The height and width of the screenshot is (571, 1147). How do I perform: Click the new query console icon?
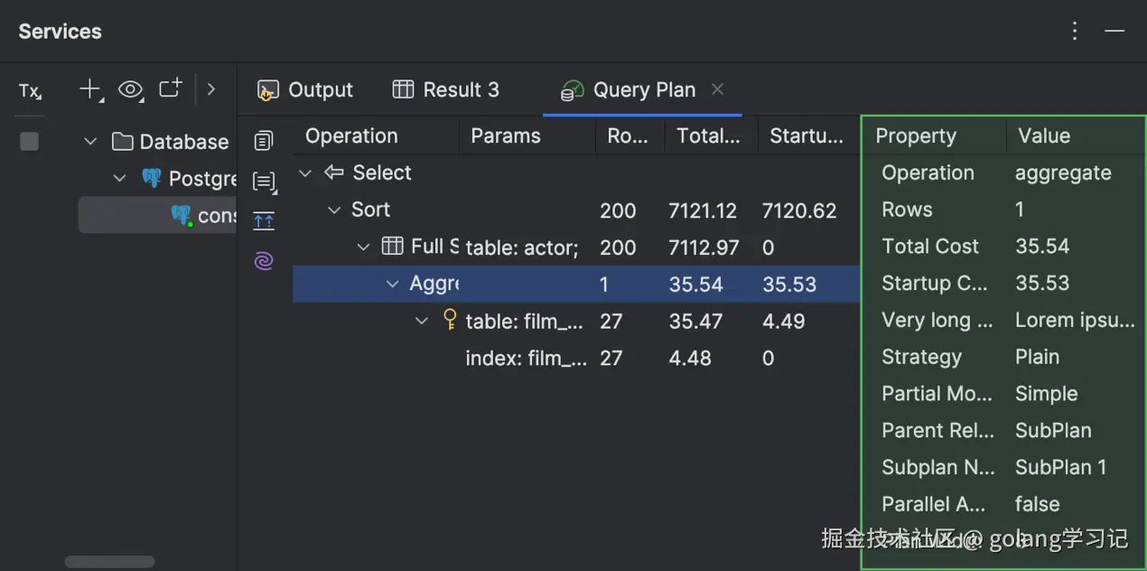[x=170, y=88]
